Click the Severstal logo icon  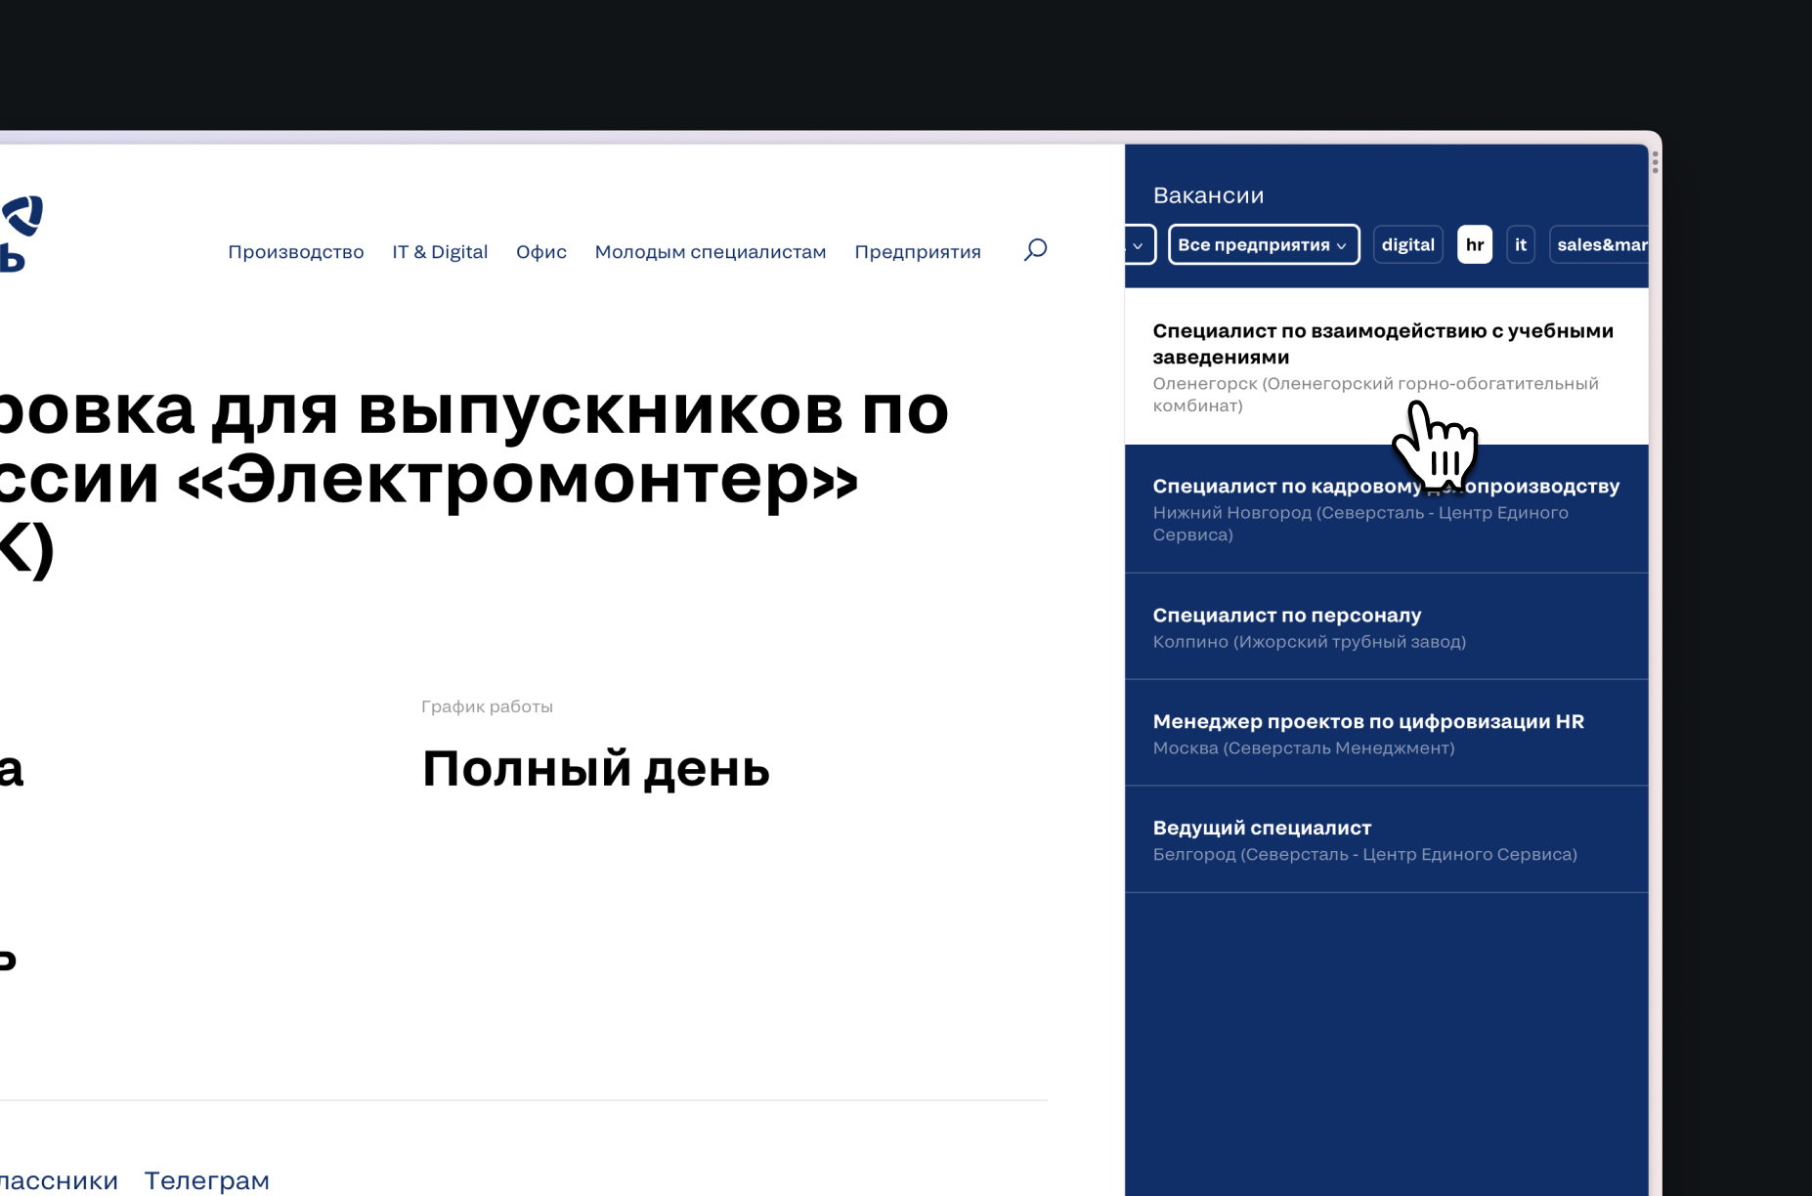22,233
